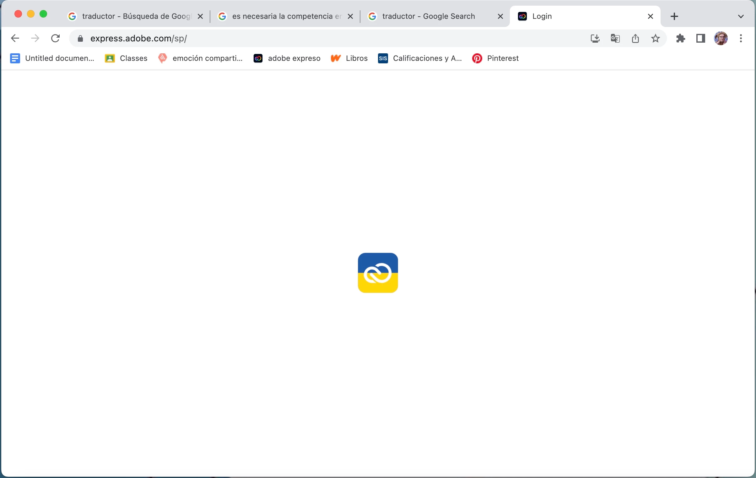Toggle the browser side panel icon
Viewport: 756px width, 478px height.
[701, 39]
